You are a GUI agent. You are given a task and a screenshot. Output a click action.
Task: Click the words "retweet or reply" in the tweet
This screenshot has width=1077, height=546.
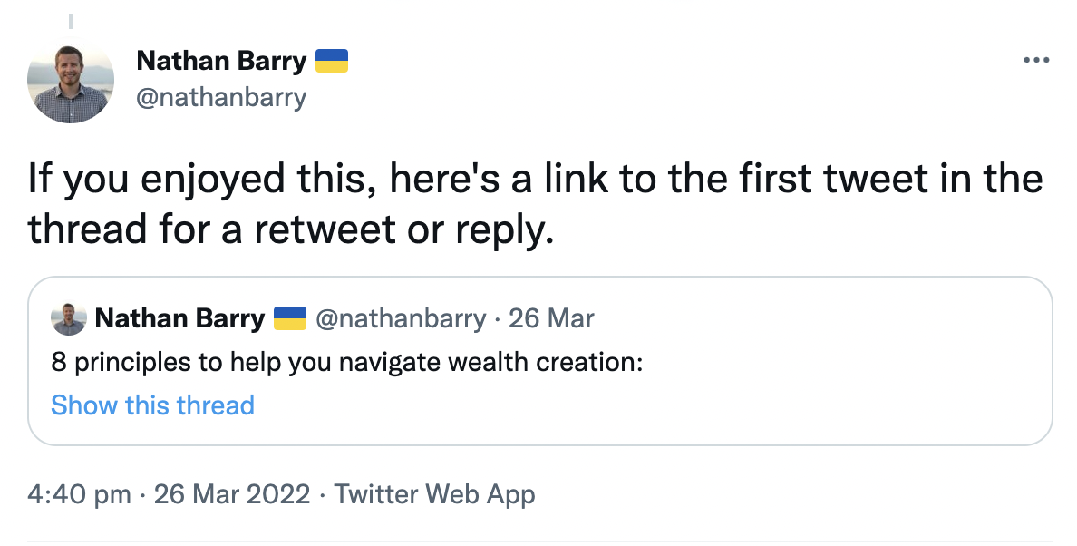pyautogui.click(x=403, y=229)
